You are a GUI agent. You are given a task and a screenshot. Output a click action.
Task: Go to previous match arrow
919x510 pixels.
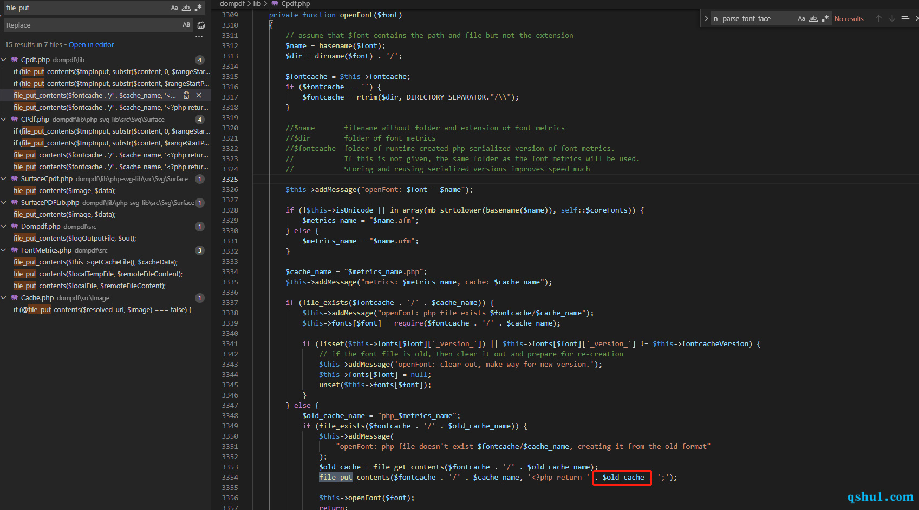point(878,18)
